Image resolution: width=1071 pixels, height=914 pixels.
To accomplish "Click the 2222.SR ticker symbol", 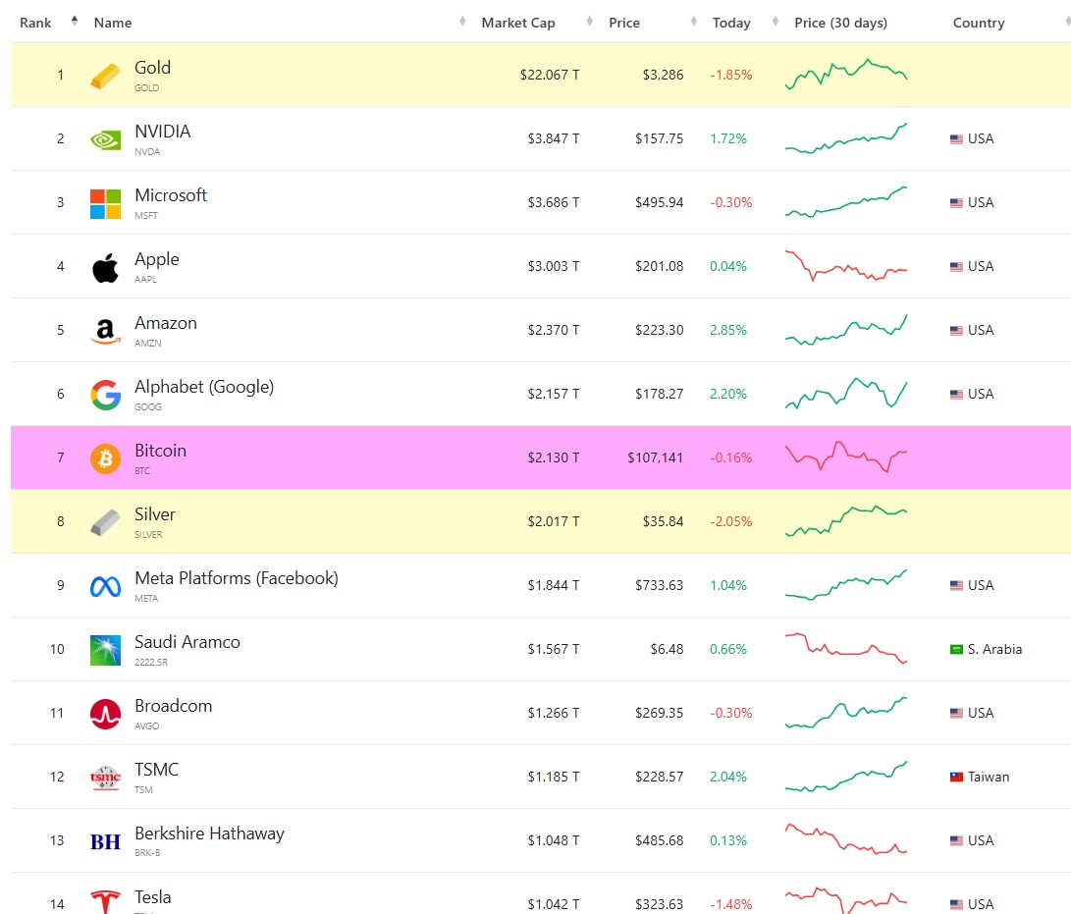I will pos(151,662).
